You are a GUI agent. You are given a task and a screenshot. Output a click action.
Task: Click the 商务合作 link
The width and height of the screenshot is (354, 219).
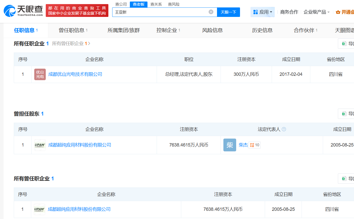(x=289, y=12)
